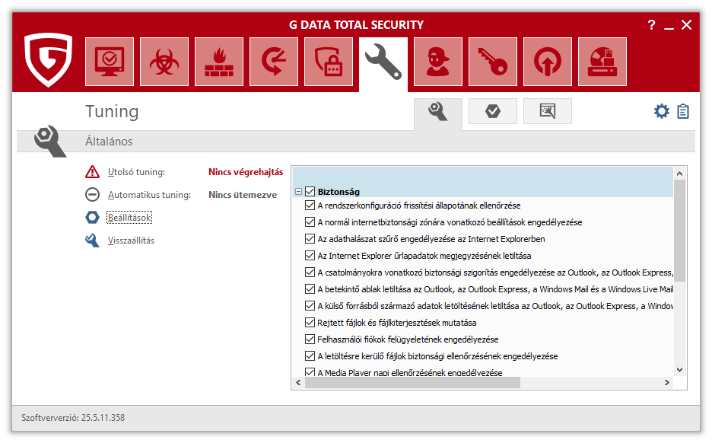
Task: Click the vertical scrollbar up arrow
Action: click(x=680, y=174)
